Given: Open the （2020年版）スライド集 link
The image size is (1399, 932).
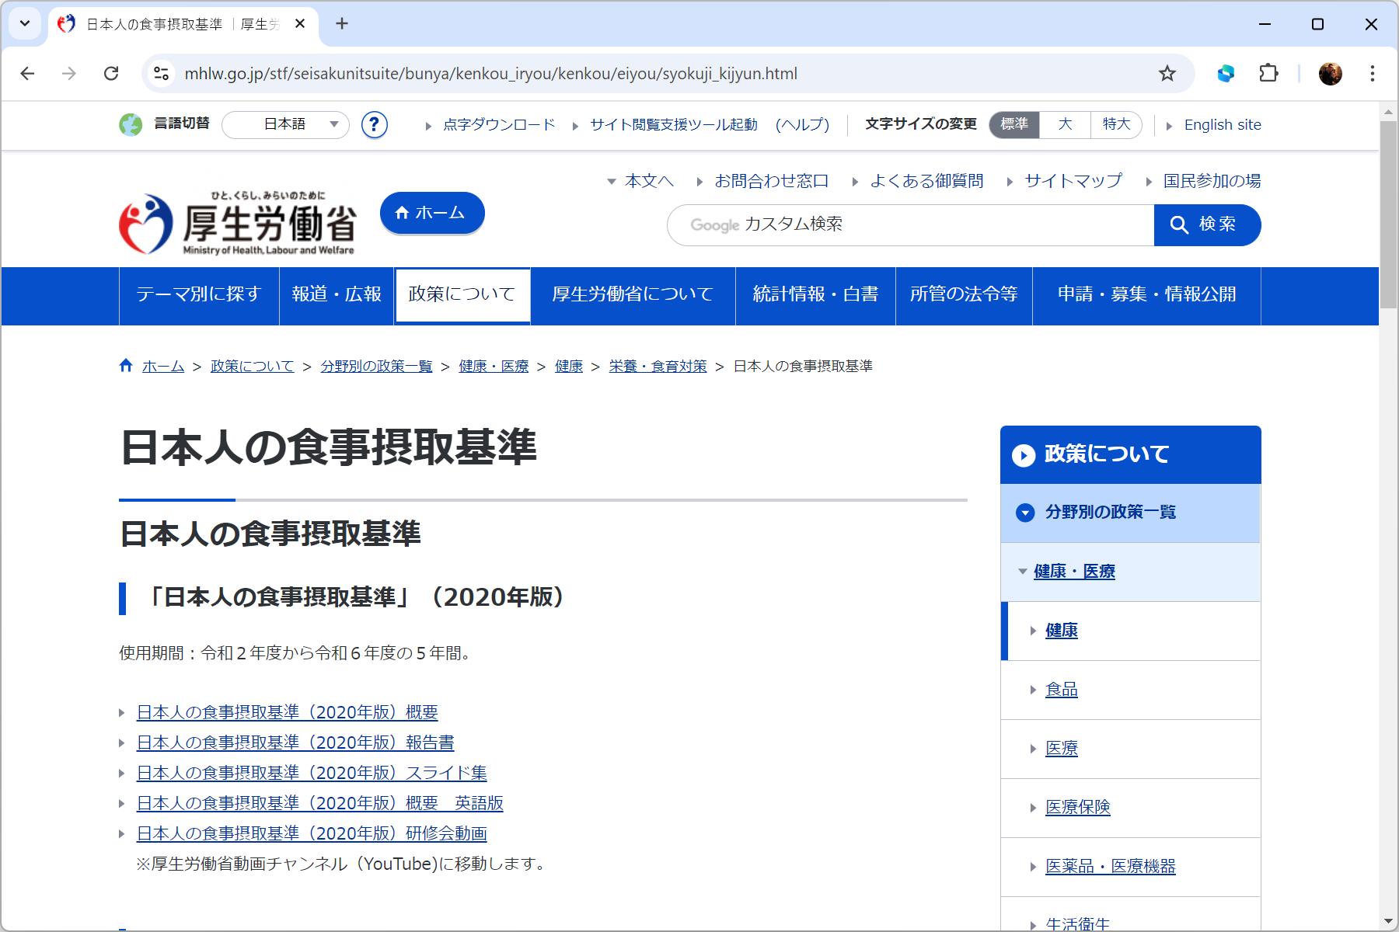Looking at the screenshot, I should pyautogui.click(x=312, y=773).
